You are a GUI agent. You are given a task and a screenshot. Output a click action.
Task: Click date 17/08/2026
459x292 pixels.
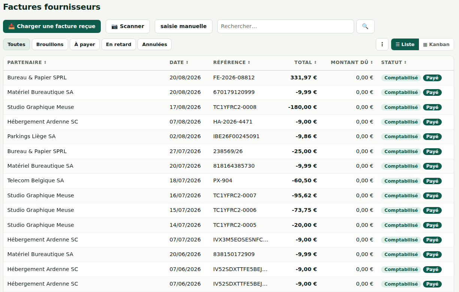coord(185,107)
